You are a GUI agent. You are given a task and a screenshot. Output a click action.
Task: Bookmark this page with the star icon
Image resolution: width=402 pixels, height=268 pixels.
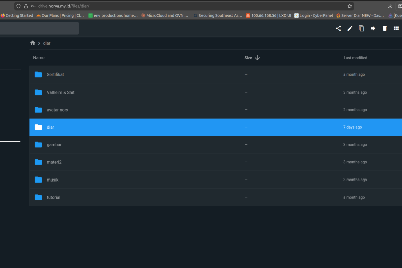349,6
